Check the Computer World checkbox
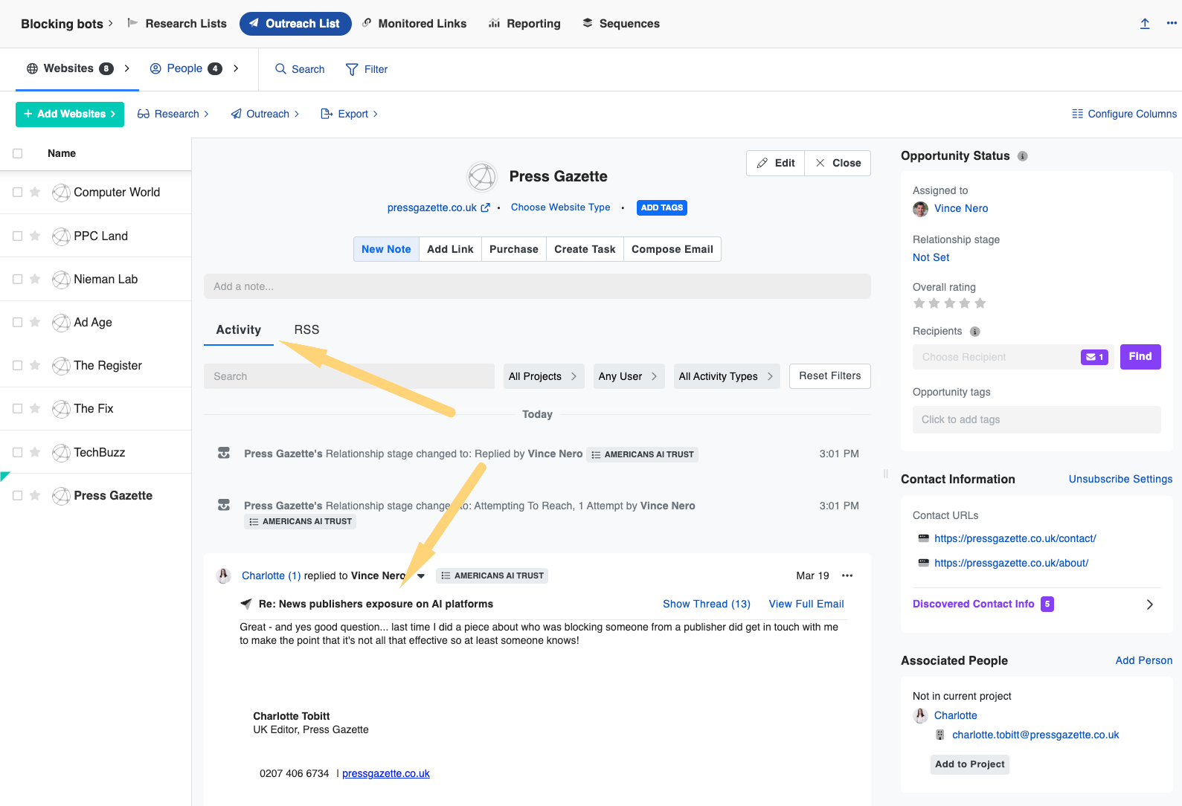Image resolution: width=1182 pixels, height=806 pixels. [x=18, y=193]
